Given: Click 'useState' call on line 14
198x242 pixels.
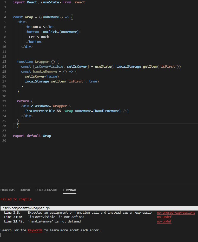Looking at the screenshot, I should point(103,67).
